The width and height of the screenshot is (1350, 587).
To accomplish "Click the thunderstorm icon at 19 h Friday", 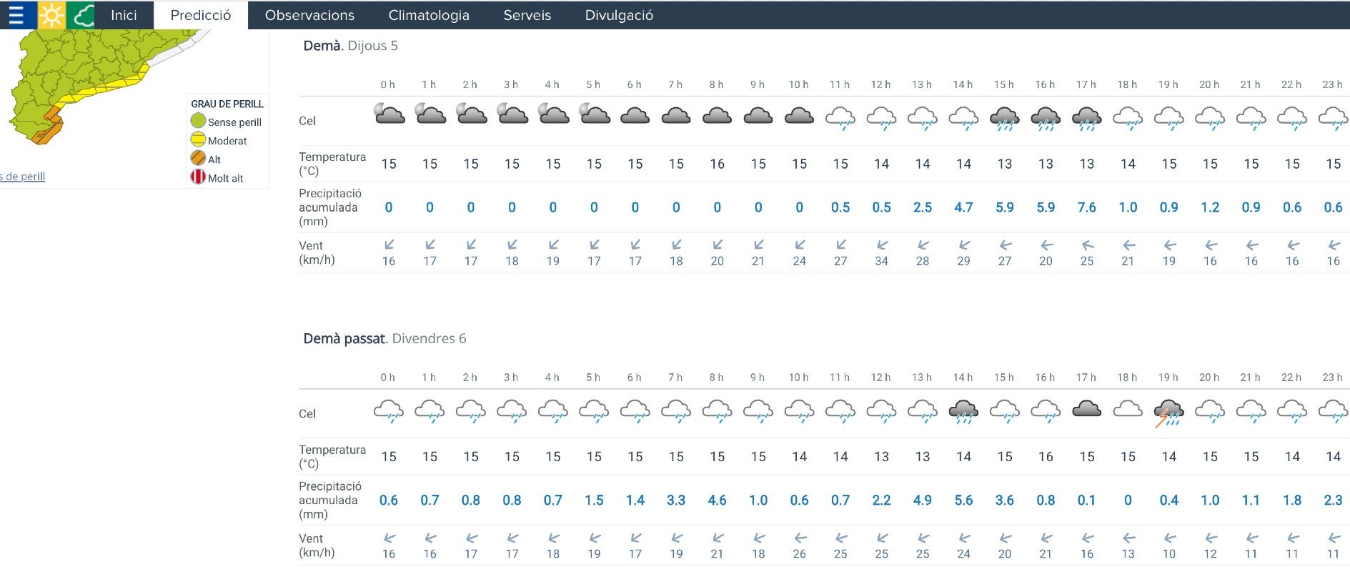I will pos(1168,413).
